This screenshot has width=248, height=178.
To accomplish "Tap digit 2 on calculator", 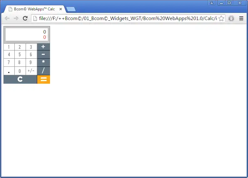I will coord(20,47).
